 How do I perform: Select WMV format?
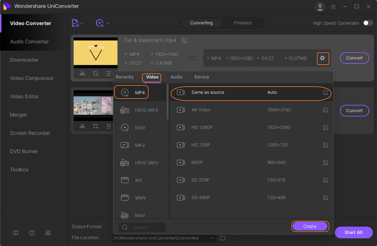140,198
